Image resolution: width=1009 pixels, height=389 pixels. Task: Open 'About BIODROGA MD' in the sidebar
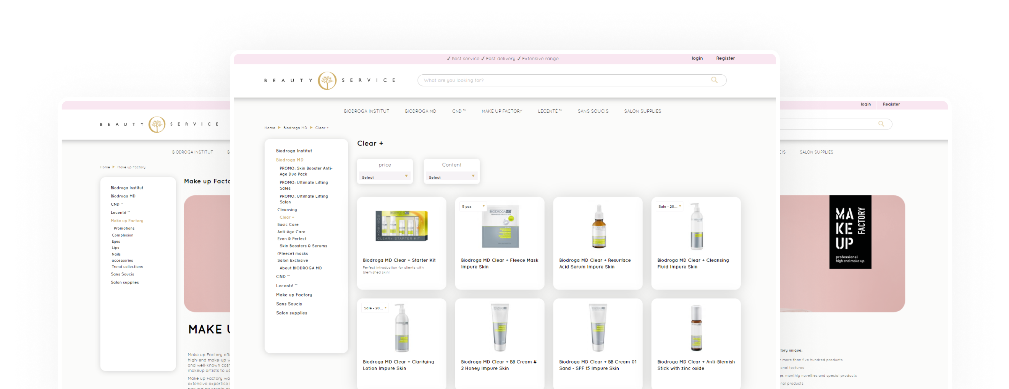[x=301, y=268]
